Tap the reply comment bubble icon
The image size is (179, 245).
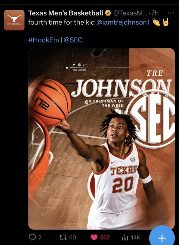[x=32, y=237]
